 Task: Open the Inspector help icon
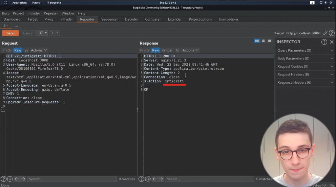point(324,42)
